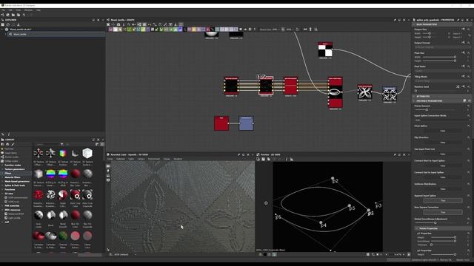This screenshot has height=266, width=474.
Task: Open the Materials menu in the 3D view
Action: (x=121, y=159)
